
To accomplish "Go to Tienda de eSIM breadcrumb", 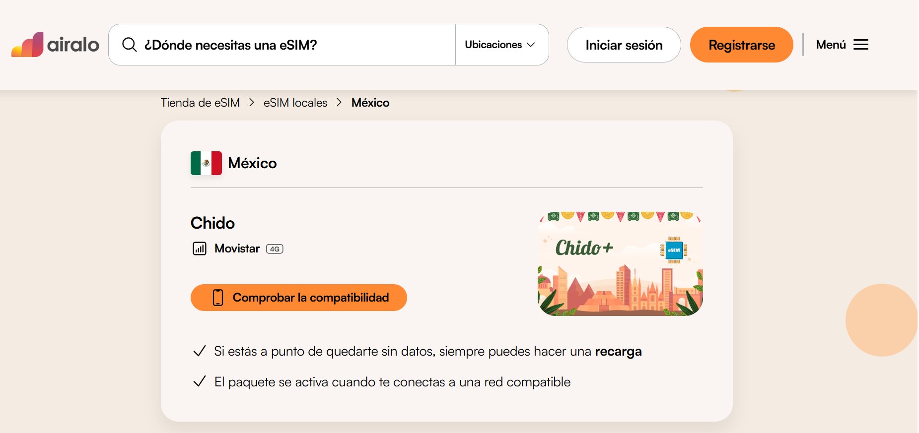I will (200, 103).
